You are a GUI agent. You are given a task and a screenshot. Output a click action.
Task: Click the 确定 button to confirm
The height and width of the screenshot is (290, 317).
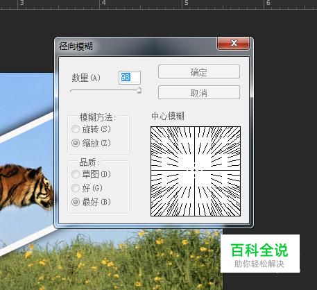[x=199, y=72]
